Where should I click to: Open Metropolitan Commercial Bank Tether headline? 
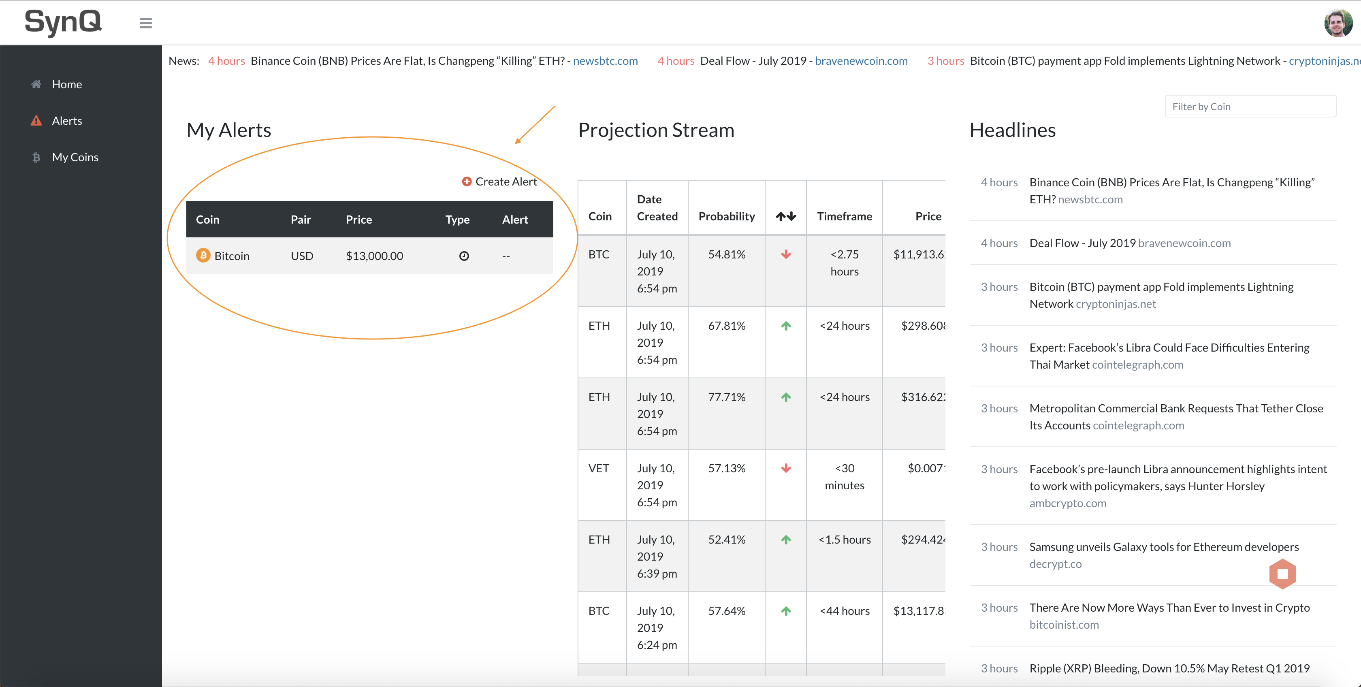tap(1176, 417)
